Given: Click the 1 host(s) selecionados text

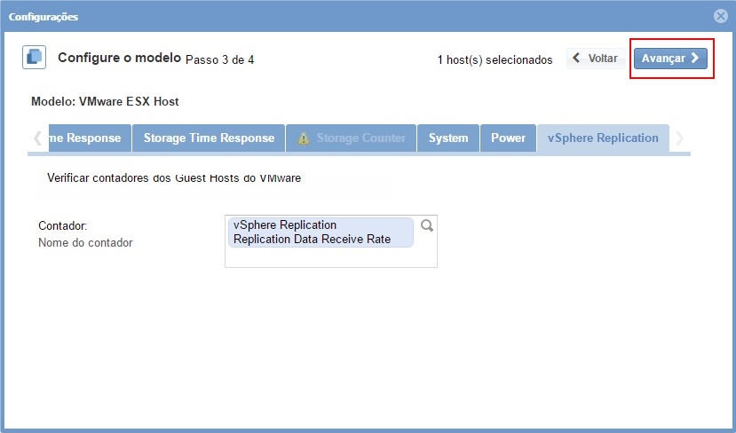Looking at the screenshot, I should 495,59.
